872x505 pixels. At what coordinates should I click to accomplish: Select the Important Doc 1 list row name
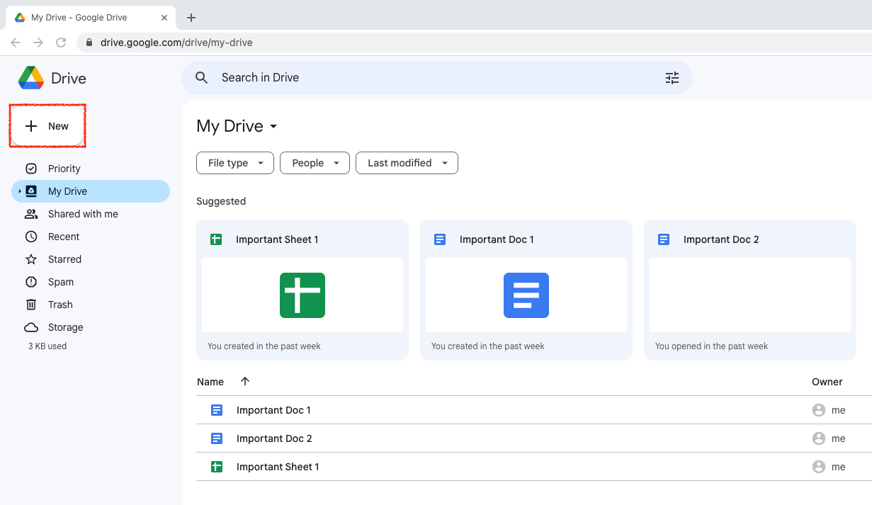pyautogui.click(x=273, y=410)
